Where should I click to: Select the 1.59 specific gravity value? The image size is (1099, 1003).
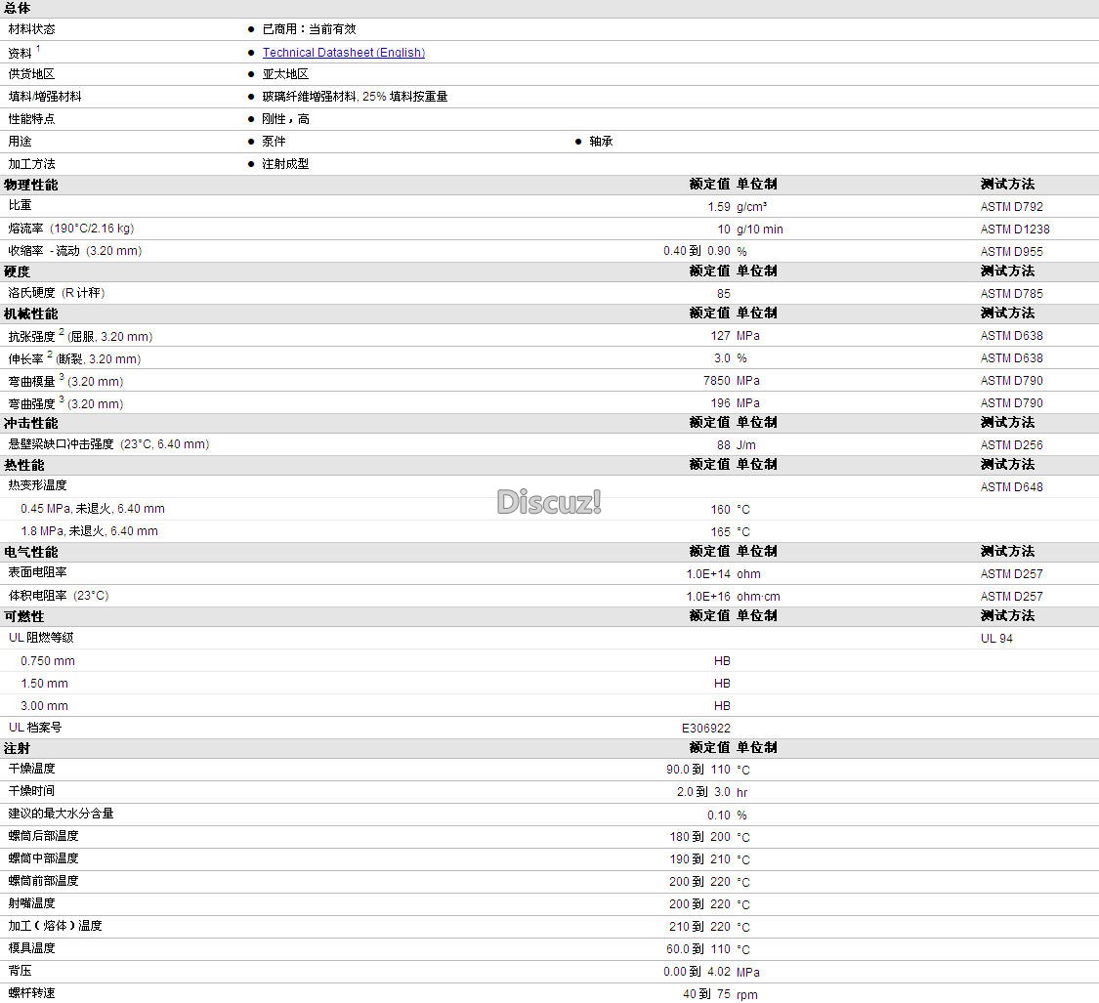(718, 207)
